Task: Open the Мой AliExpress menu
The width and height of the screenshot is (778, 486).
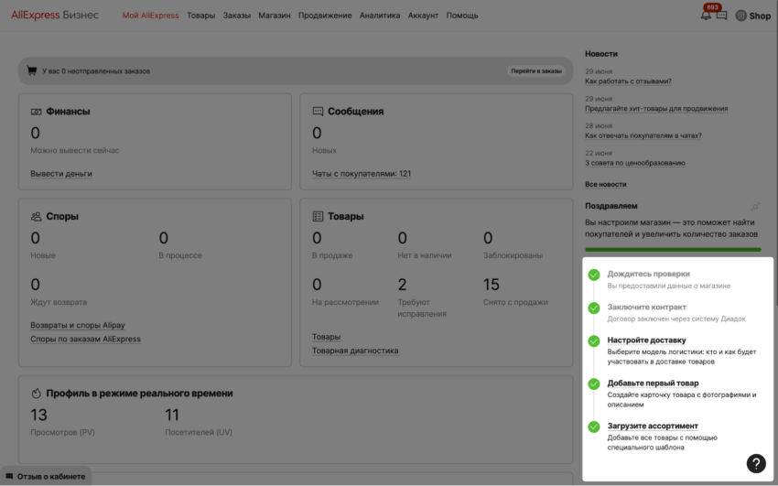Action: [150, 16]
